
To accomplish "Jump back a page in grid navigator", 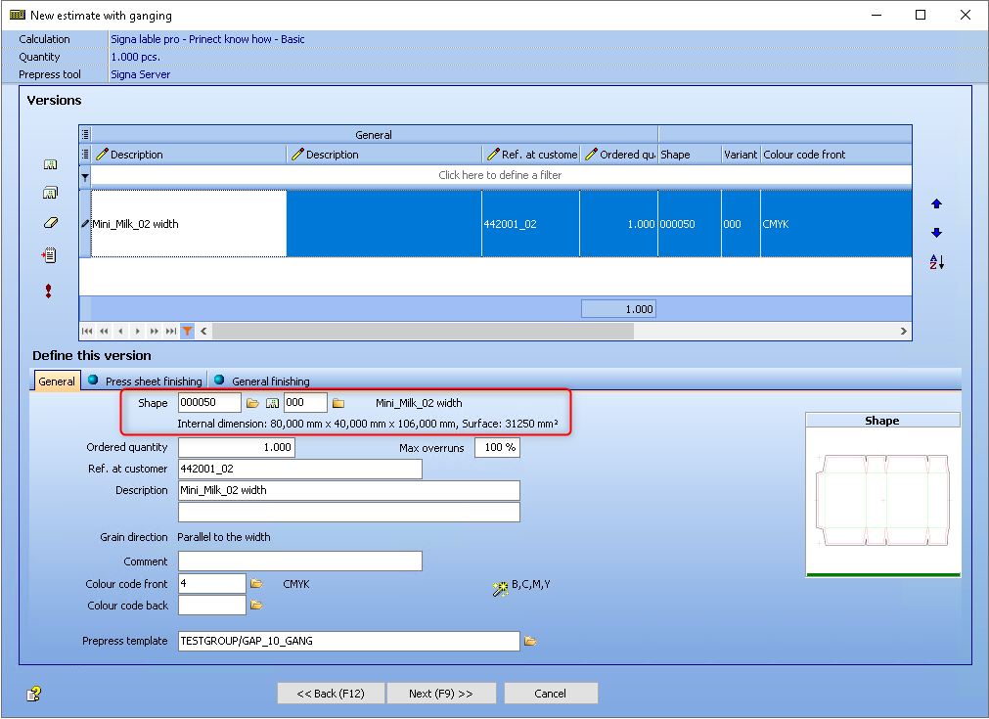I will 104,331.
